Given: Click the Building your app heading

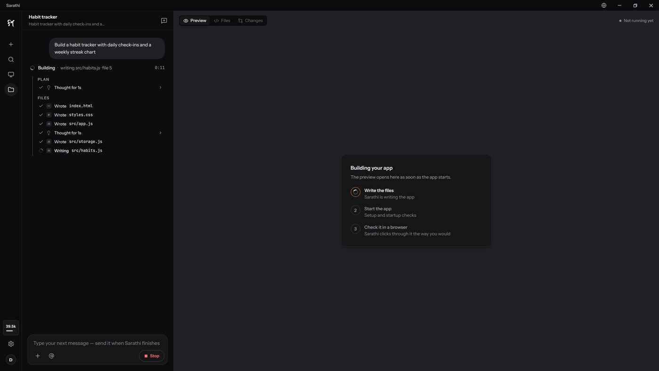Looking at the screenshot, I should (x=372, y=168).
